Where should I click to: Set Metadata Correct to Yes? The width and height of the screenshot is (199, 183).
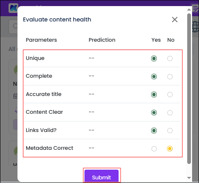(x=154, y=149)
